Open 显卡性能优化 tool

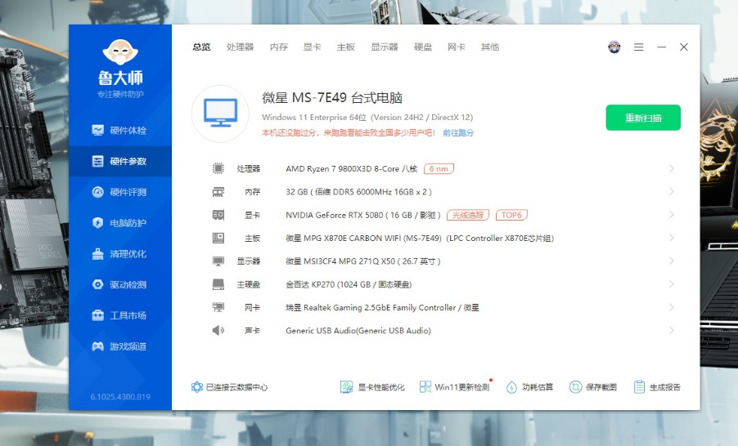[x=372, y=387]
